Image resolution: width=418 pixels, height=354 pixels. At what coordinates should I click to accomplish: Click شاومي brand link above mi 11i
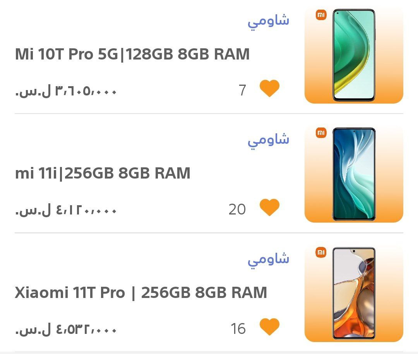click(x=269, y=140)
